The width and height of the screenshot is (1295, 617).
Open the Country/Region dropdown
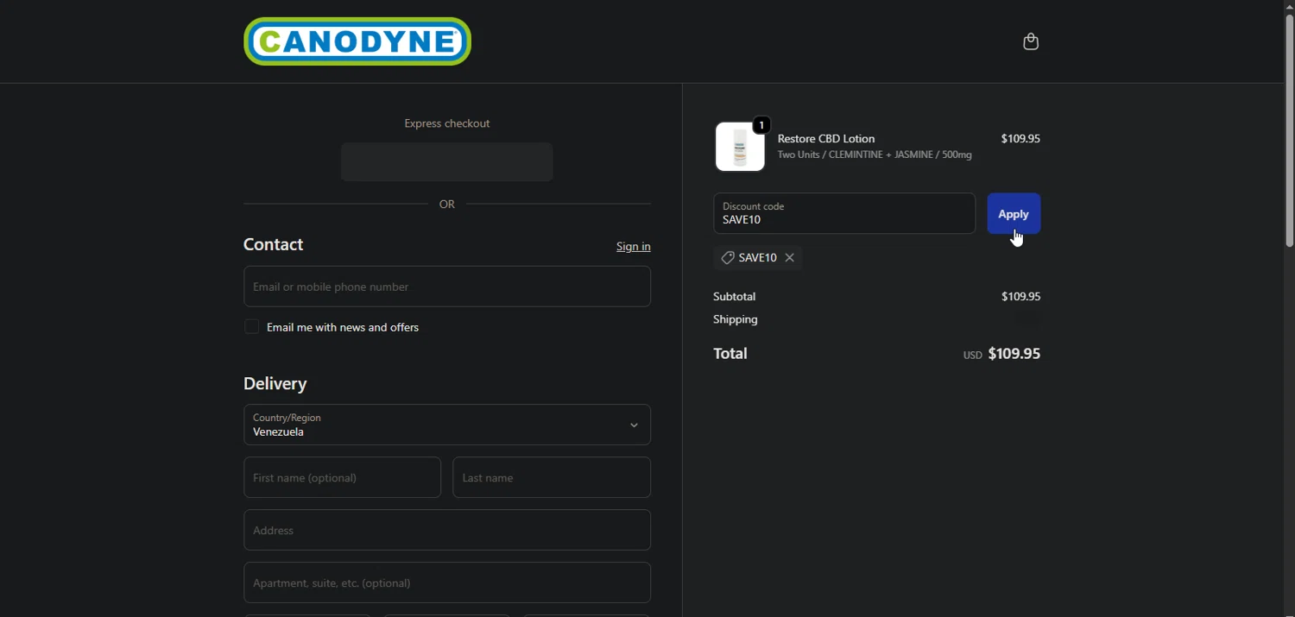coord(447,425)
